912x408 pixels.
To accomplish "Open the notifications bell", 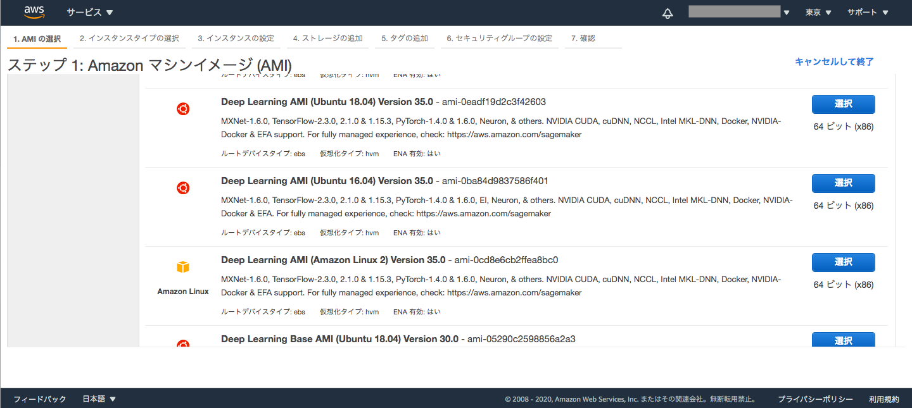I will pyautogui.click(x=668, y=13).
